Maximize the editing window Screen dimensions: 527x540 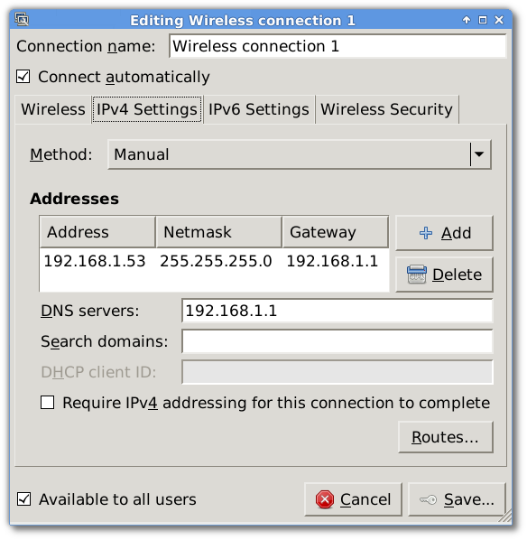[x=483, y=20]
